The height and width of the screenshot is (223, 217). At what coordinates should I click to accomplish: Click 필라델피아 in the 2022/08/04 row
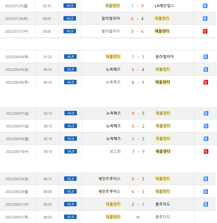[165, 57]
